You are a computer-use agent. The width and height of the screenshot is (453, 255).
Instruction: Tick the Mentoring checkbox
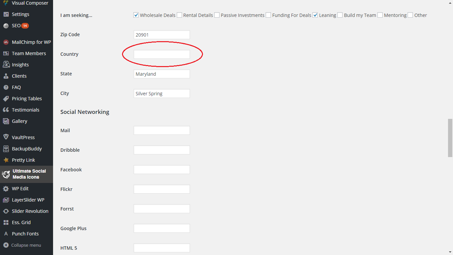pyautogui.click(x=380, y=15)
